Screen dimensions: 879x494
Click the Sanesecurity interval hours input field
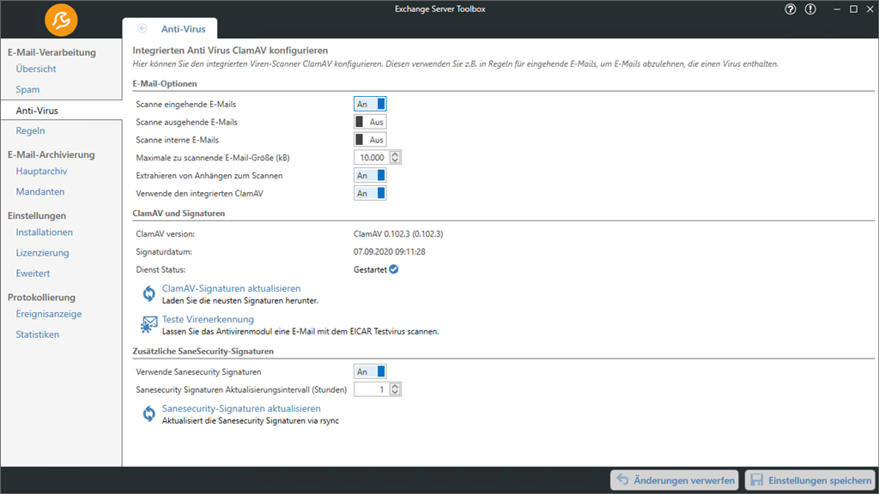coord(372,390)
